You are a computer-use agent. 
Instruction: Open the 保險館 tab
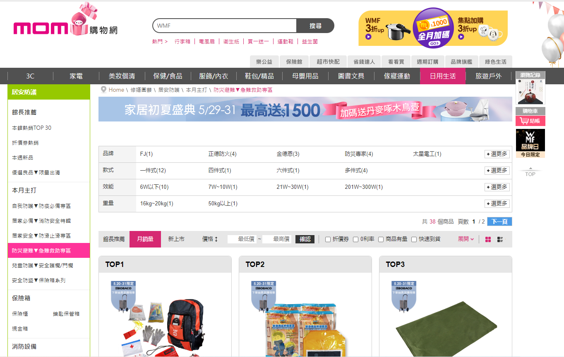(x=294, y=62)
